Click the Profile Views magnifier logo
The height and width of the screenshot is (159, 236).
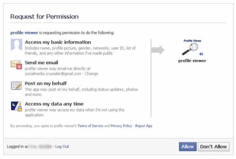191,47
